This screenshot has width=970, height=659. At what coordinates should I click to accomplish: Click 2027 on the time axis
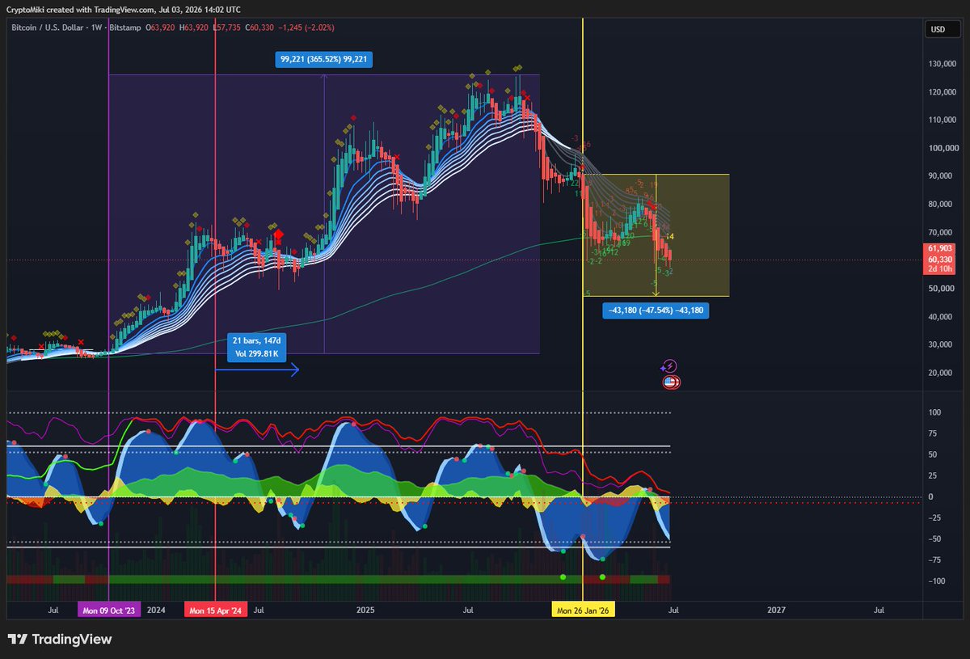coord(776,610)
